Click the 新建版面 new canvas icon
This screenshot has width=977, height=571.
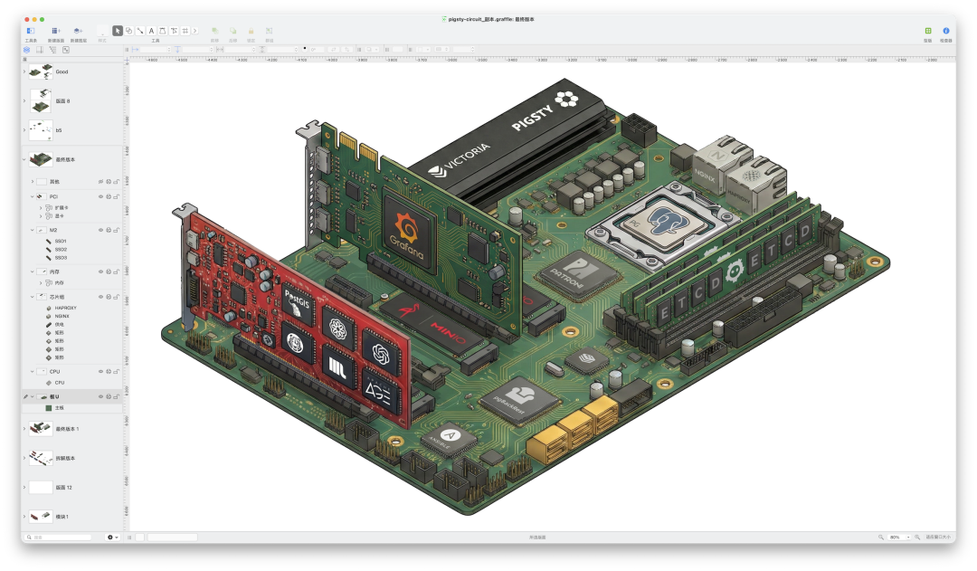pos(55,31)
